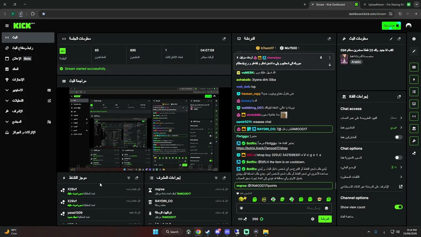This screenshot has height=237, width=421.
Task: Toggle the channel actions icon in right rail
Action: click(414, 128)
